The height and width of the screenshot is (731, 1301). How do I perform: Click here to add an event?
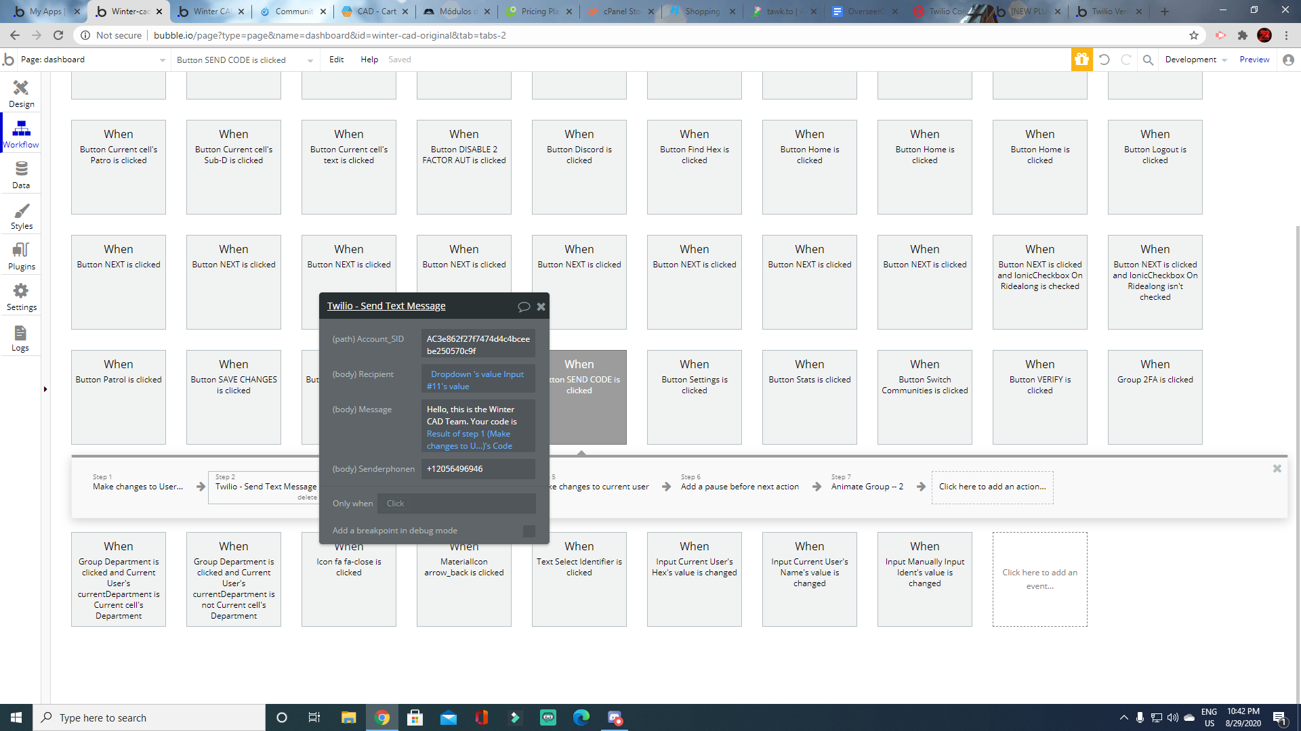[1039, 579]
